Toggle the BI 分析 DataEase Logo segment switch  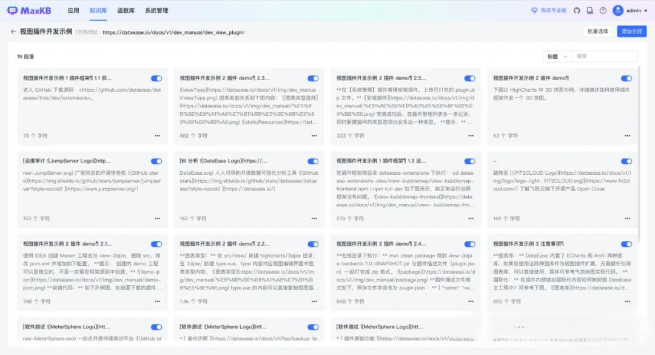(313, 161)
